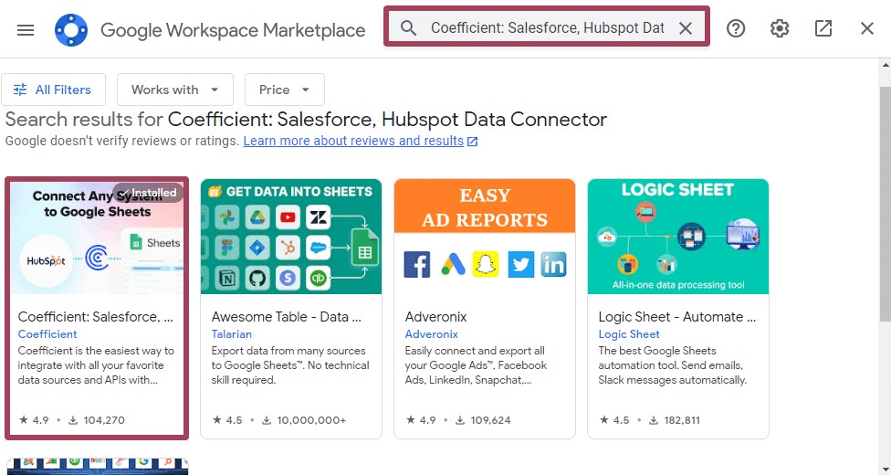Clear the search field text
891x475 pixels.
coord(686,28)
